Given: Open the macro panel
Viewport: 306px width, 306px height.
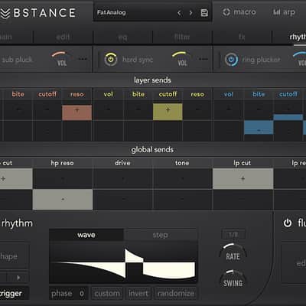Looking at the screenshot, I should click(239, 12).
